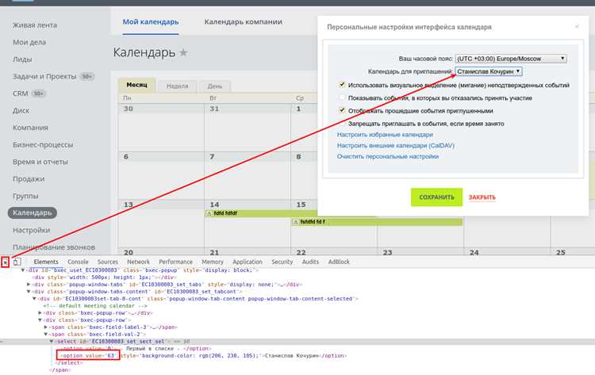Open Продажи in sidebar
The height and width of the screenshot is (375, 595).
point(29,179)
